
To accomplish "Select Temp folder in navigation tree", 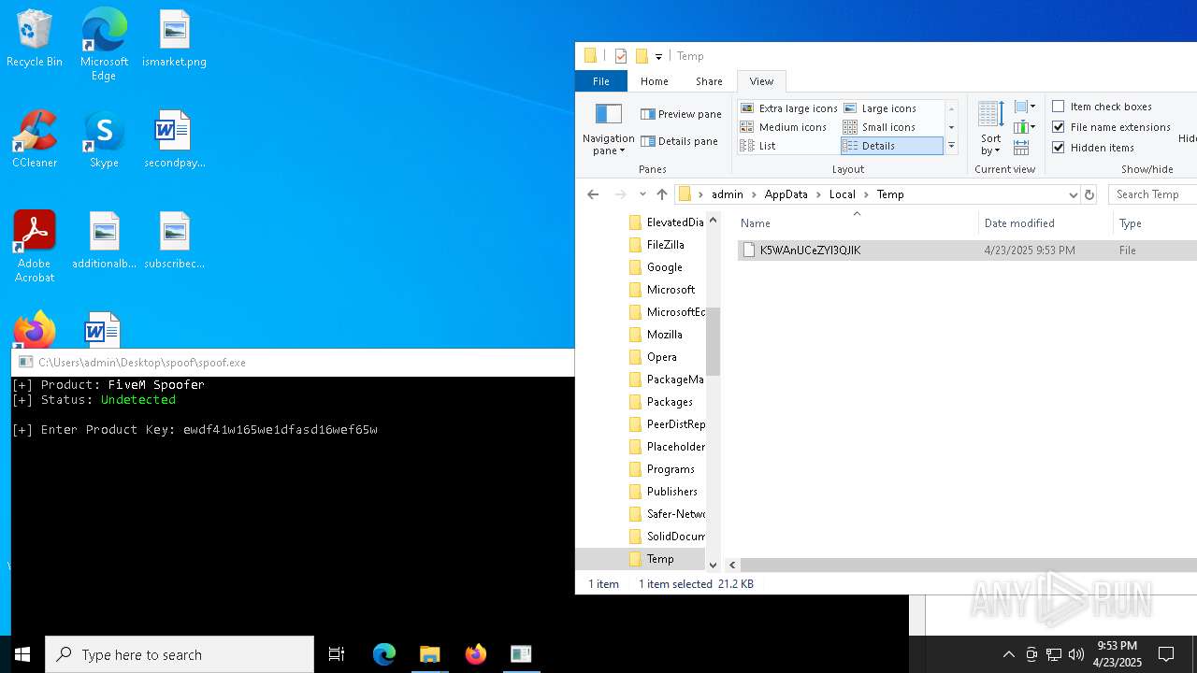I will [x=659, y=559].
